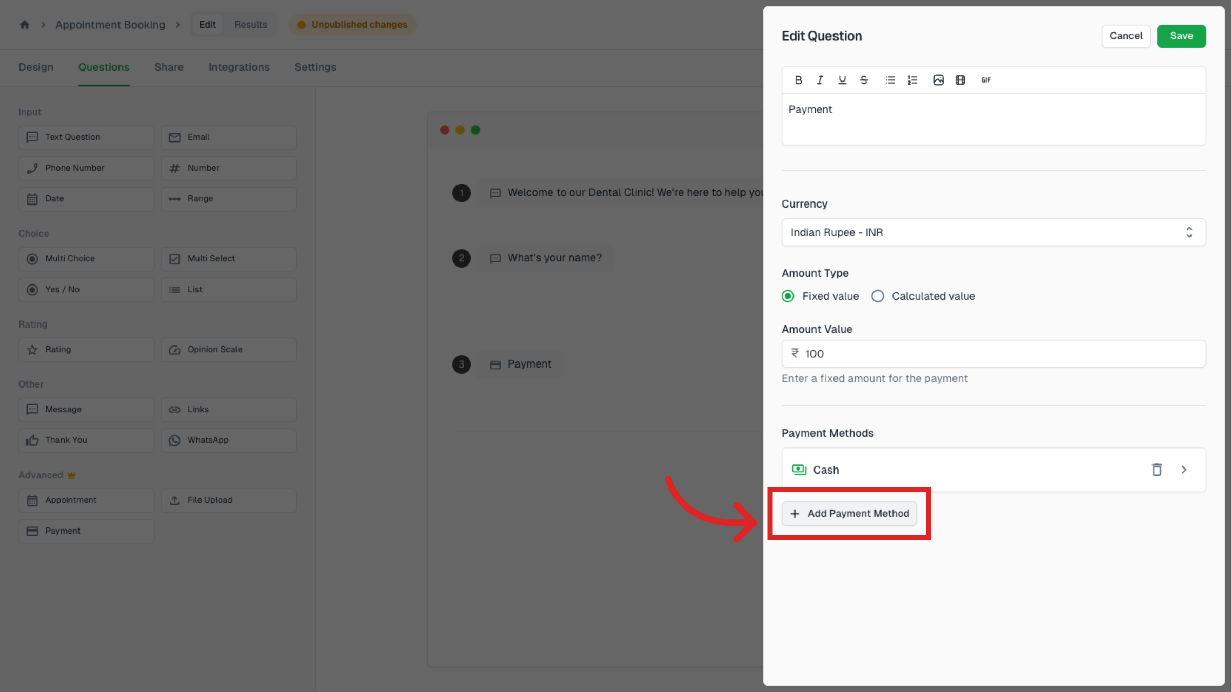The image size is (1231, 692).
Task: Insert GIF icon in editor toolbar
Action: (986, 80)
